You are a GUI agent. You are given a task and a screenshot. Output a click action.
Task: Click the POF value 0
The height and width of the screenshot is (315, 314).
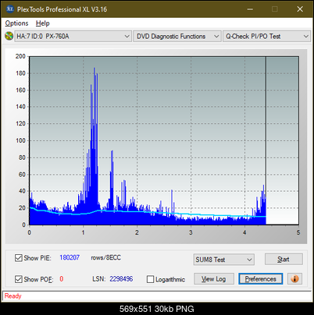(62, 279)
